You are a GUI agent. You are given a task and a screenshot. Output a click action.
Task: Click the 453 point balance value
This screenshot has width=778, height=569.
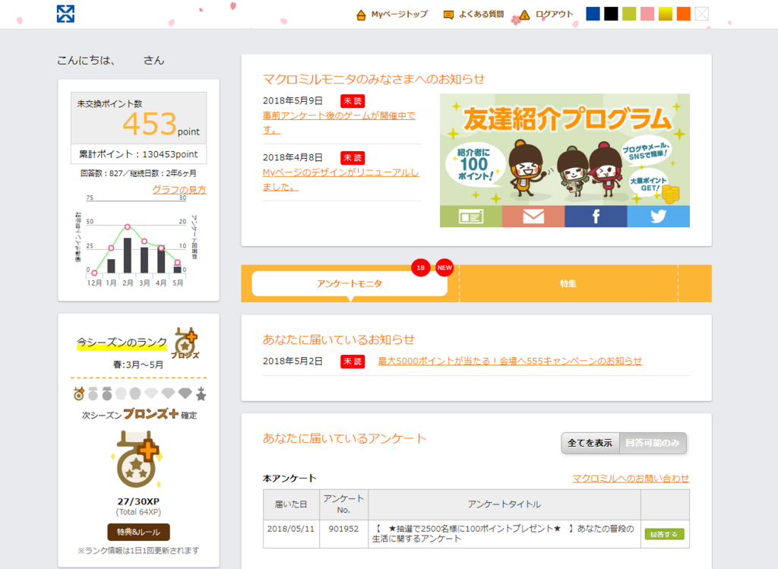coord(150,124)
